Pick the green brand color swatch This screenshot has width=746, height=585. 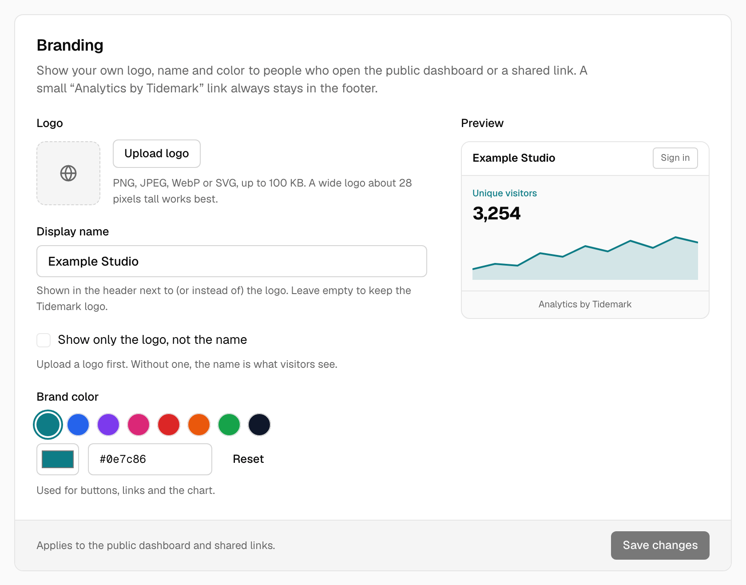(229, 425)
